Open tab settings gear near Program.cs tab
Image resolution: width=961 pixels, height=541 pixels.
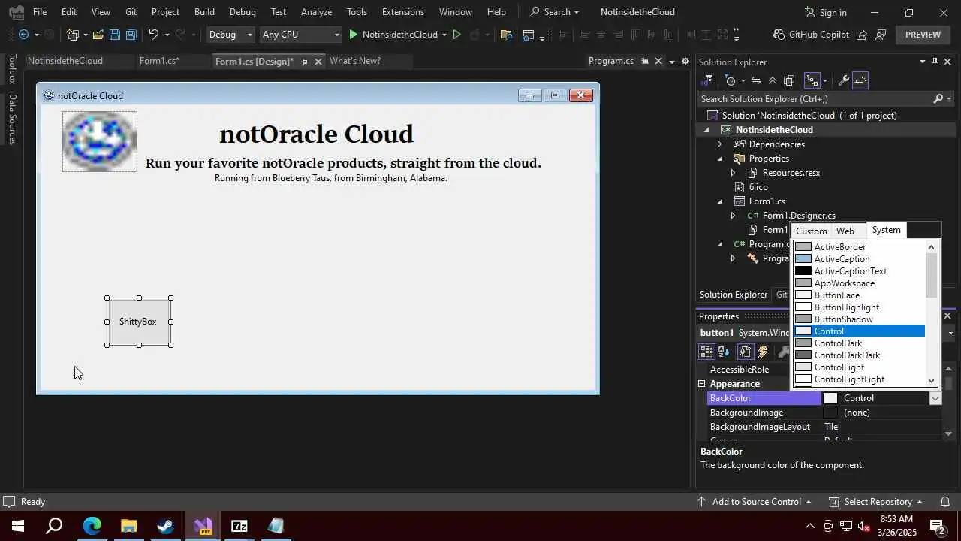pos(685,61)
